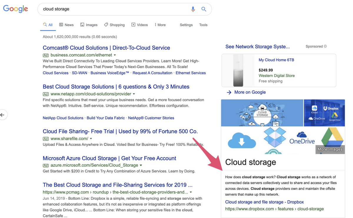Click the sponsored info icon
The height and width of the screenshot is (218, 353).
click(x=325, y=46)
